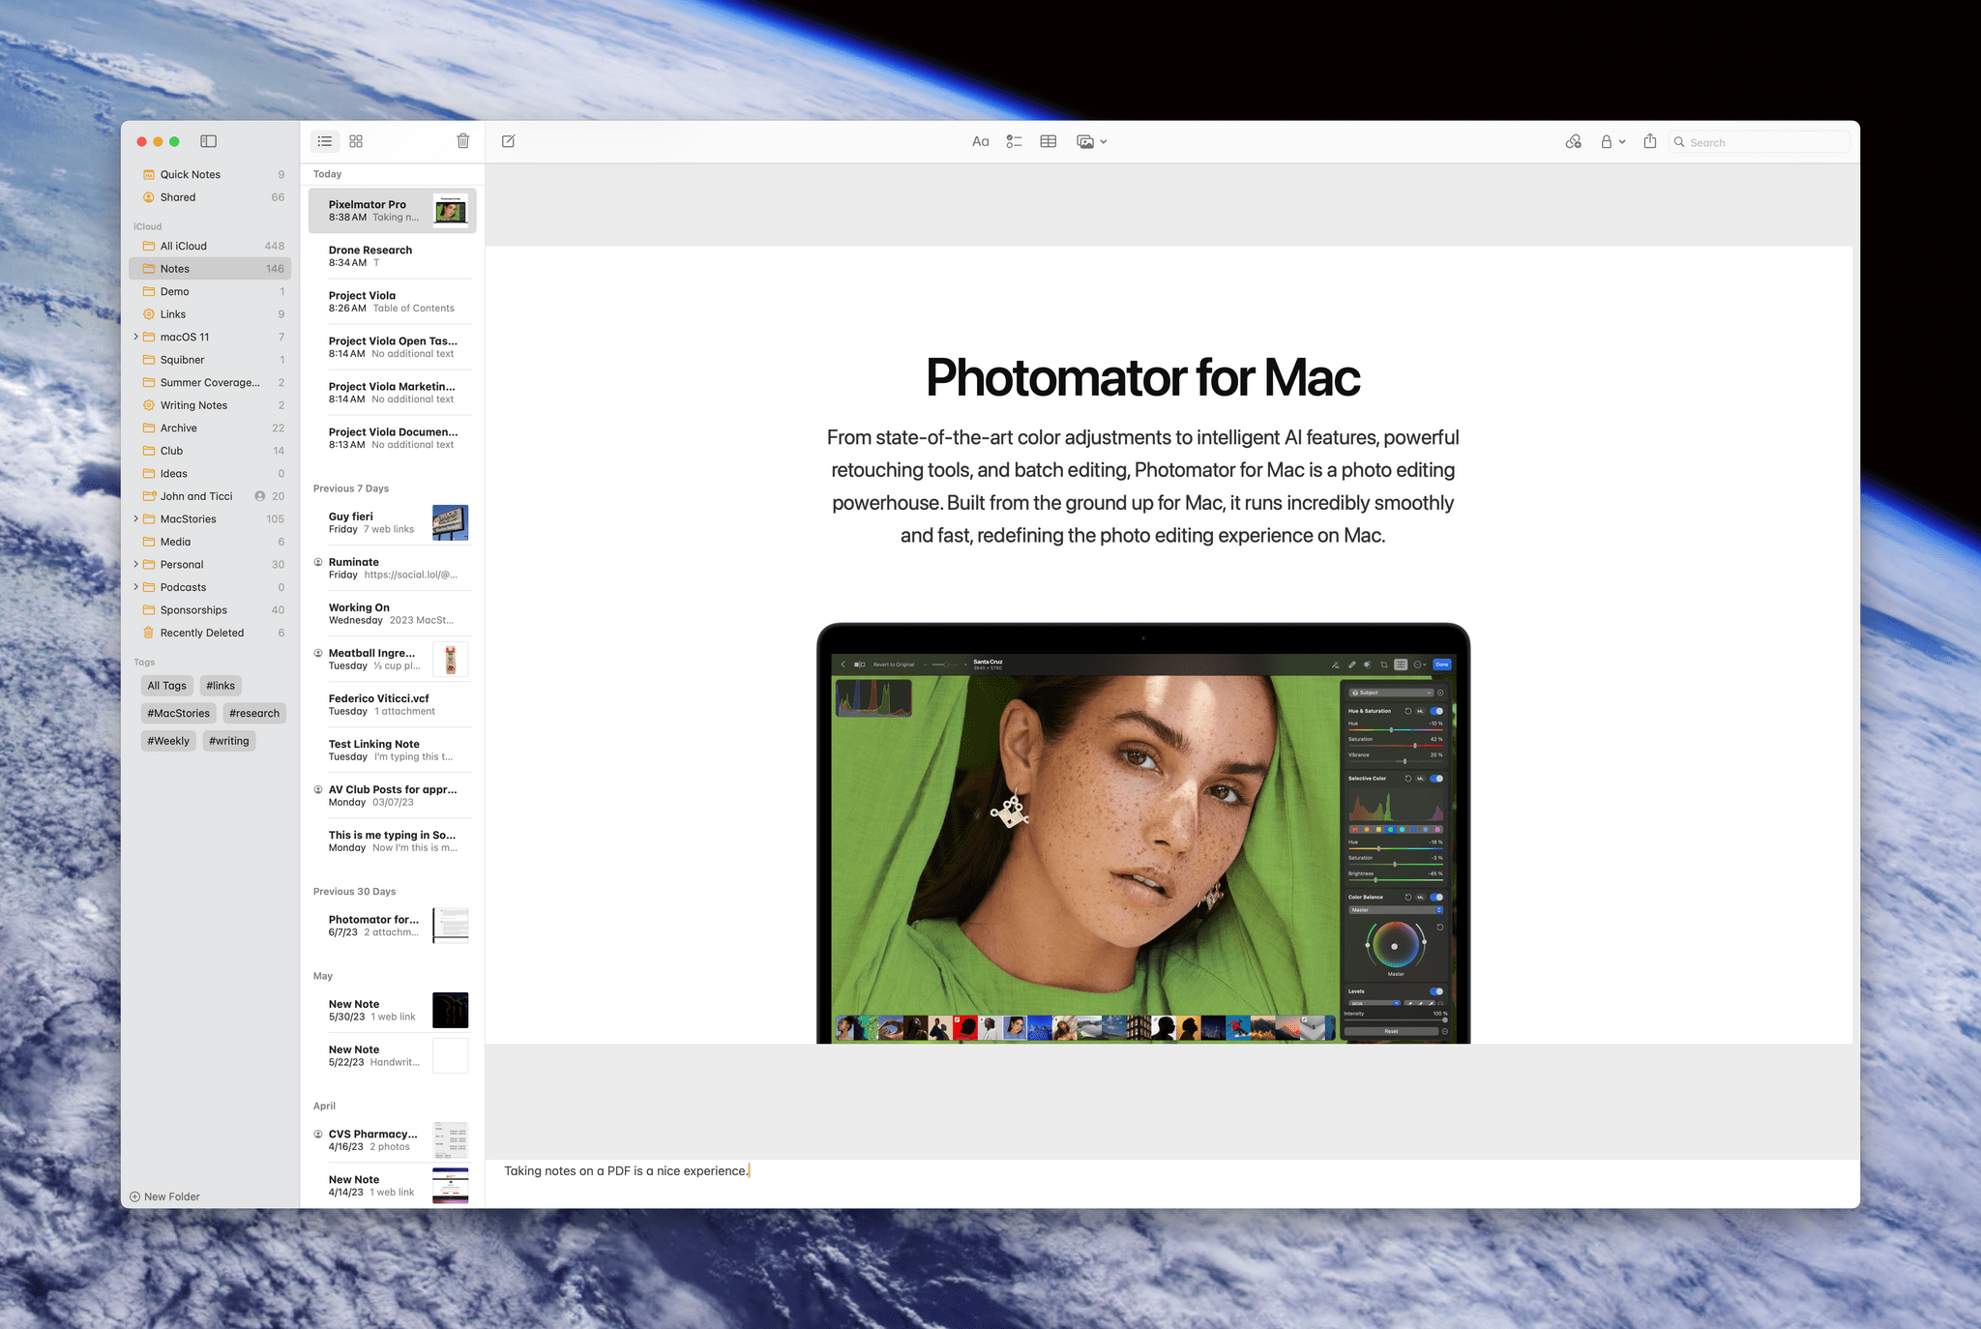This screenshot has height=1329, width=1981.
Task: Filter notes by #writing tag
Action: click(x=229, y=741)
